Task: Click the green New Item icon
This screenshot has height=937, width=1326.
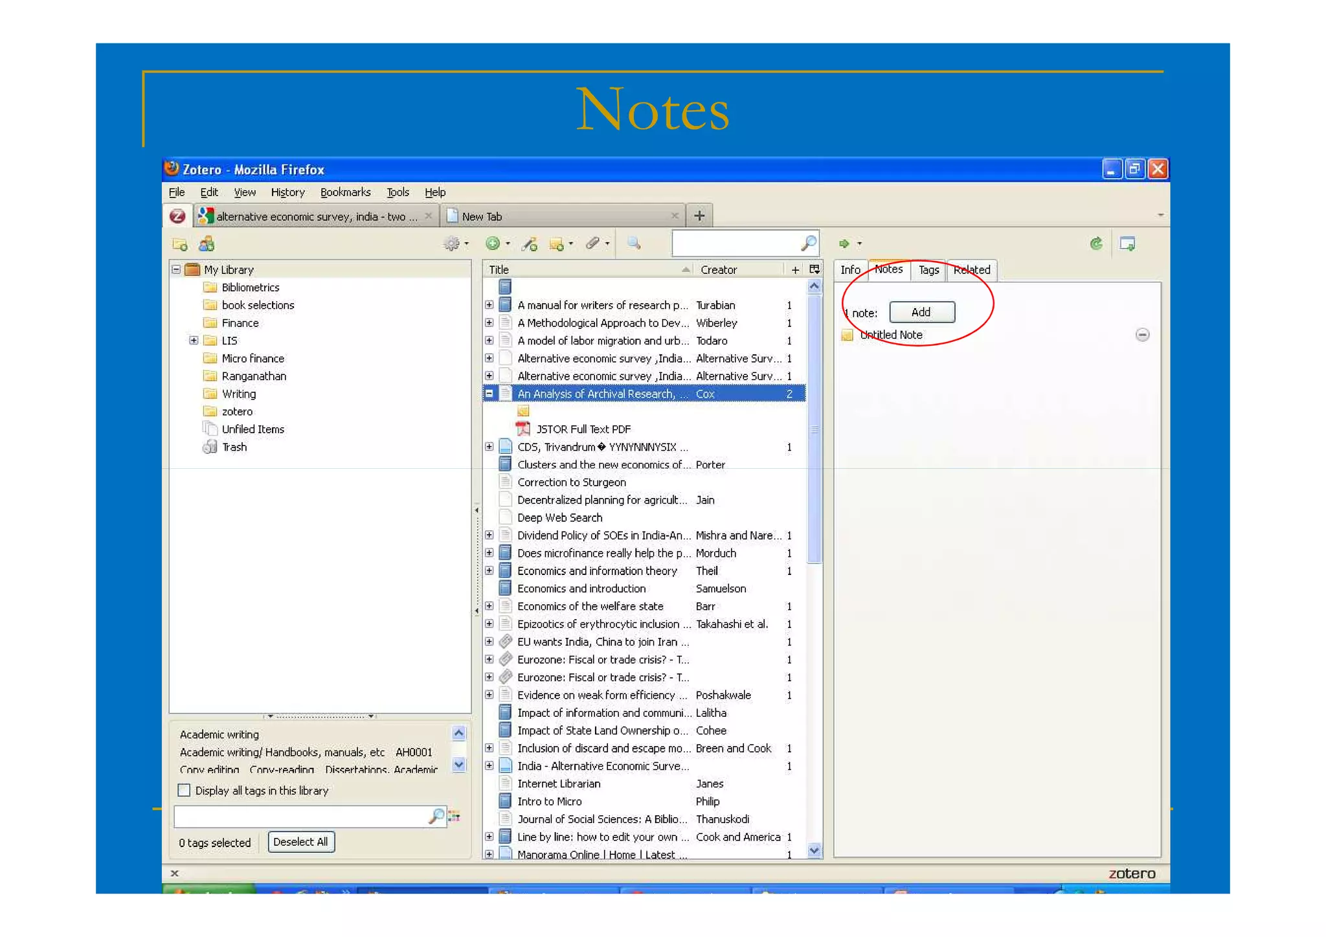Action: click(493, 243)
